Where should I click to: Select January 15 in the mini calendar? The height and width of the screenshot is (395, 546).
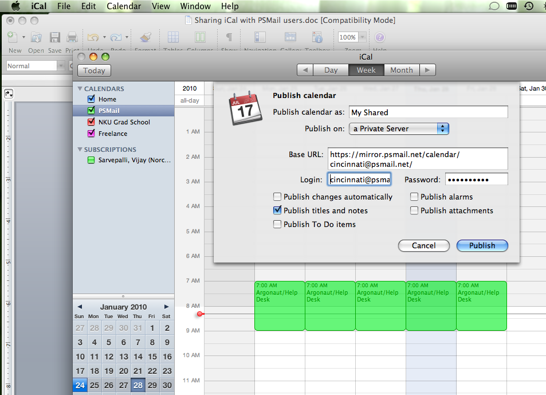pyautogui.click(x=152, y=357)
